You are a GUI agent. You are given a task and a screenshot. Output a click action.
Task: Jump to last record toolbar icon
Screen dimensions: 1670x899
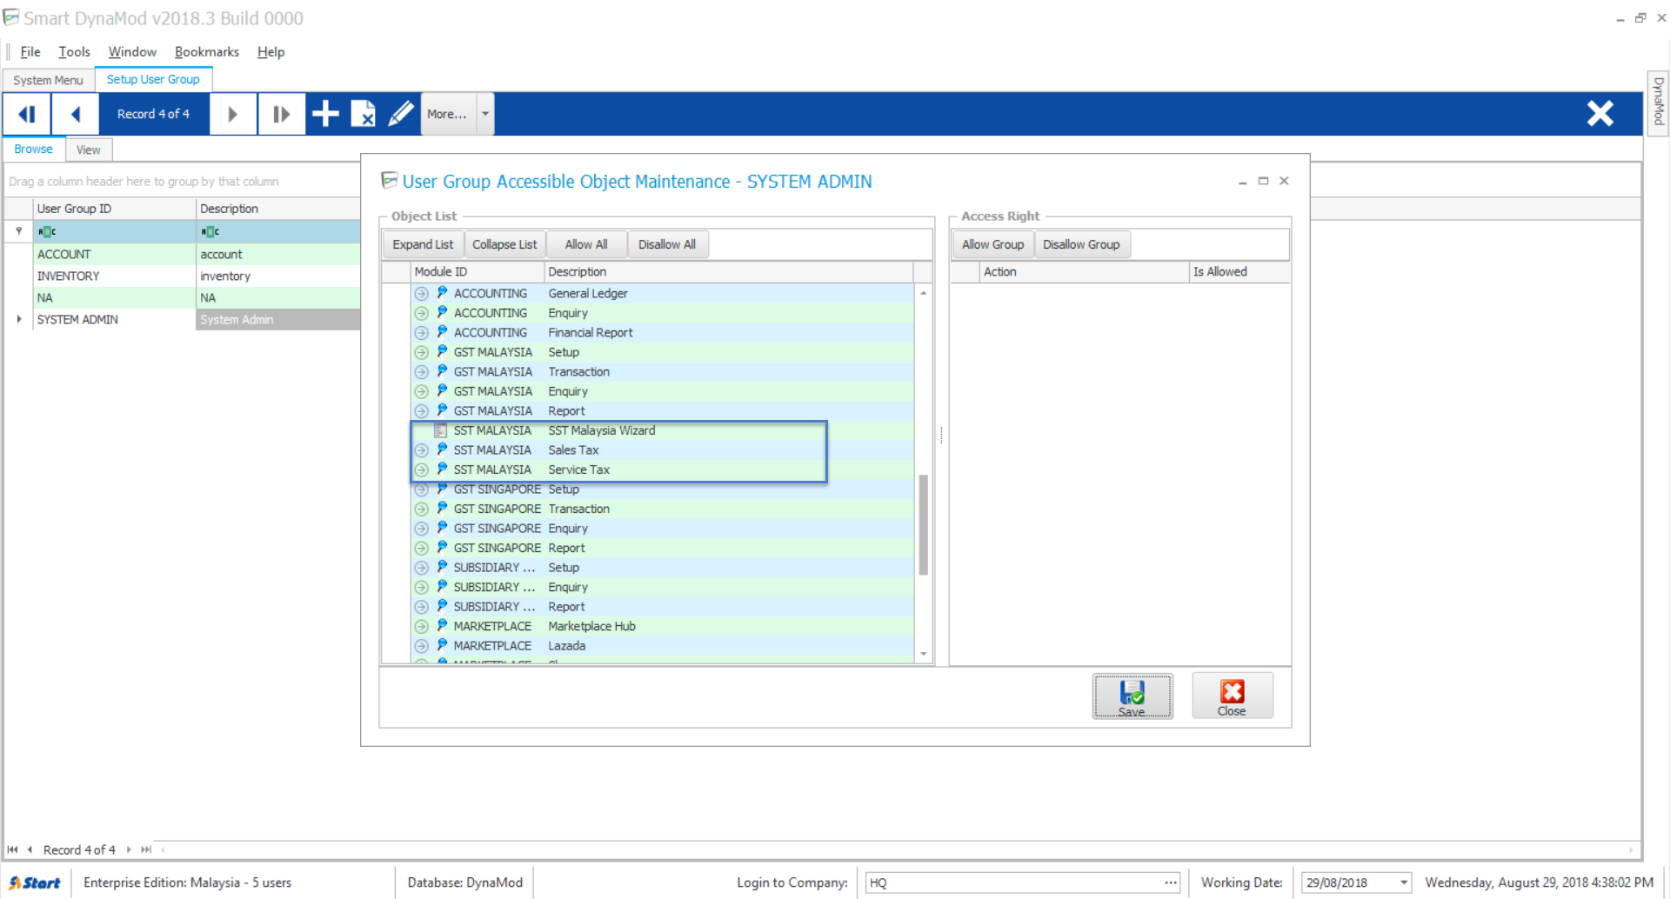(281, 114)
